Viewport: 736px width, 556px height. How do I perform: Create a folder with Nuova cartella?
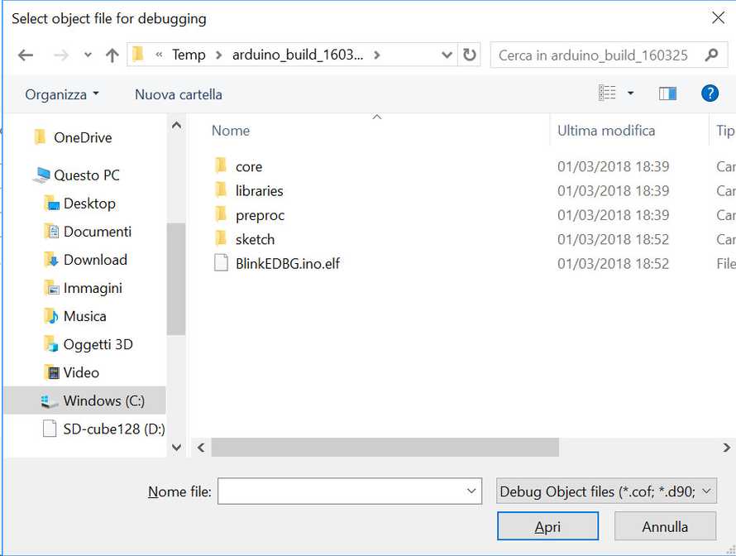point(178,94)
